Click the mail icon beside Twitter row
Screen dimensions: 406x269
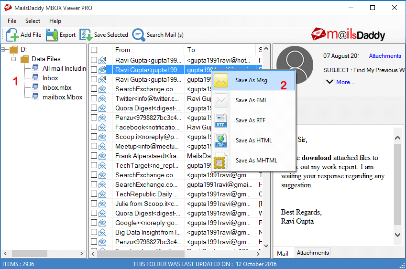coord(102,99)
